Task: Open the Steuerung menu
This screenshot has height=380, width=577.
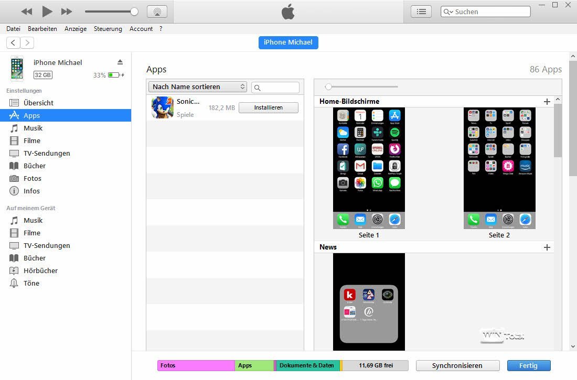Action: [x=108, y=29]
